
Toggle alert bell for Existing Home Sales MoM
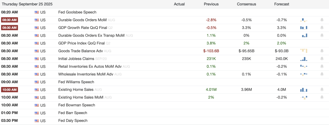pyautogui.click(x=322, y=97)
